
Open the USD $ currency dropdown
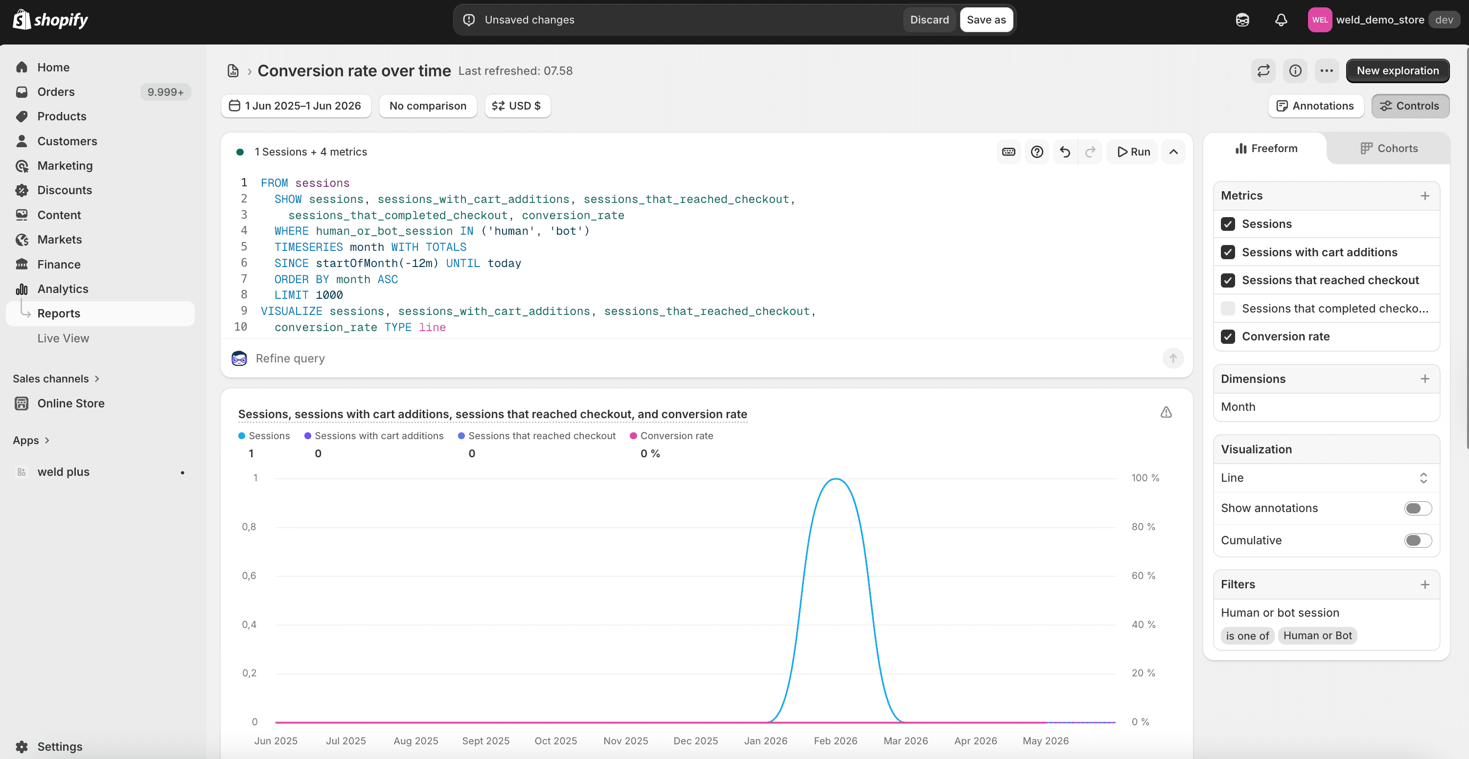click(x=517, y=106)
